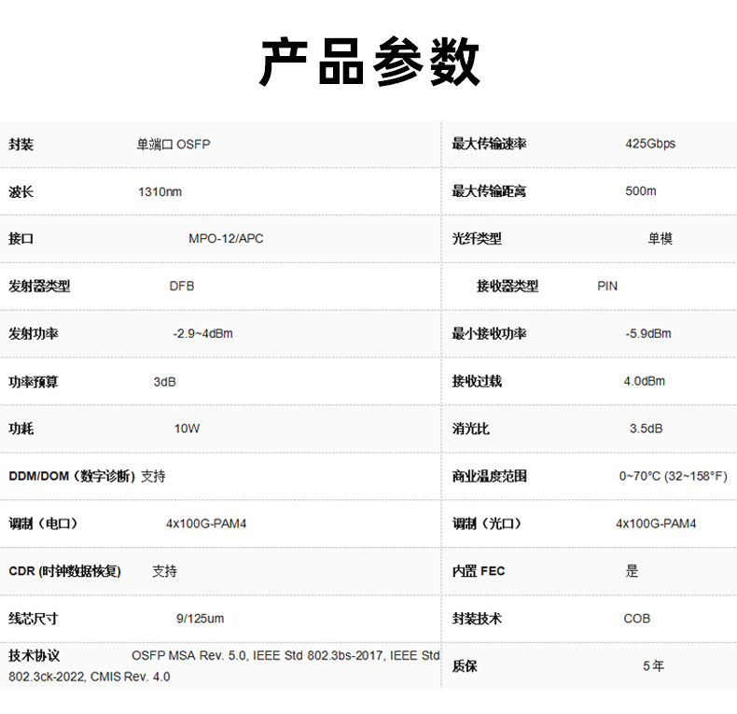The height and width of the screenshot is (714, 737).
Task: Click the CDR (时钟数据恢复) label
Action: click(64, 571)
